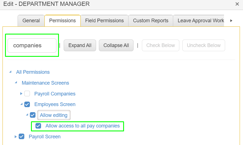Select the Payroll Screen label
The width and height of the screenshot is (243, 145).
(45, 137)
